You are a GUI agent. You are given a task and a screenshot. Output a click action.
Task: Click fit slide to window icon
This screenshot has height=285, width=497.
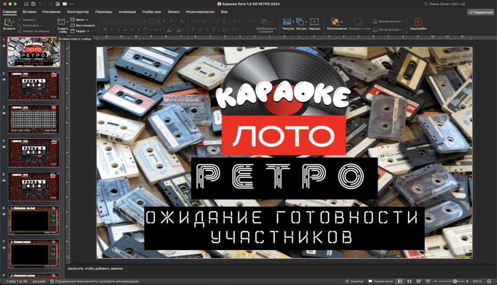[x=489, y=281]
